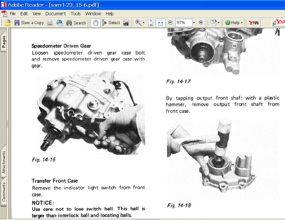Open the zoom percentage dropdown

(x=193, y=23)
